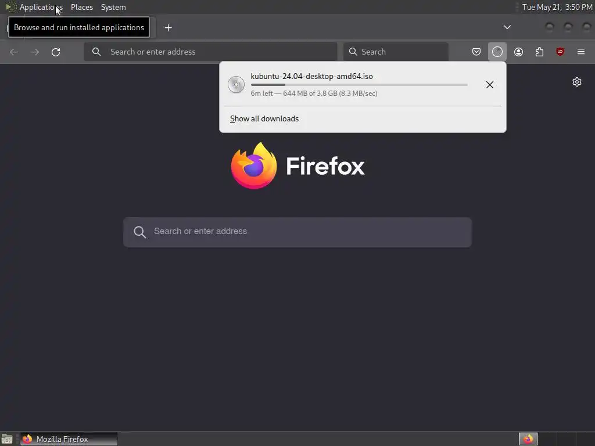595x446 pixels.
Task: Open the Firefox account menu
Action: click(x=518, y=52)
